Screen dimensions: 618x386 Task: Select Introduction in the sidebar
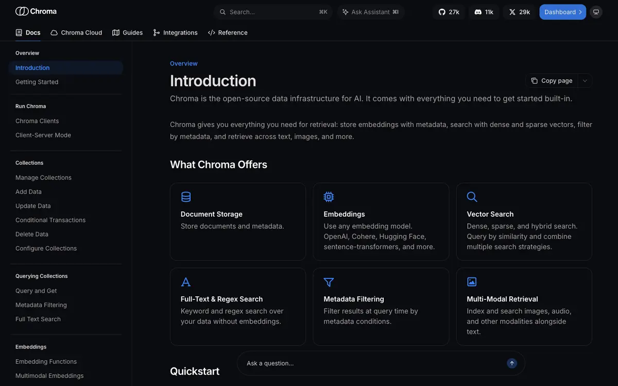coord(66,68)
